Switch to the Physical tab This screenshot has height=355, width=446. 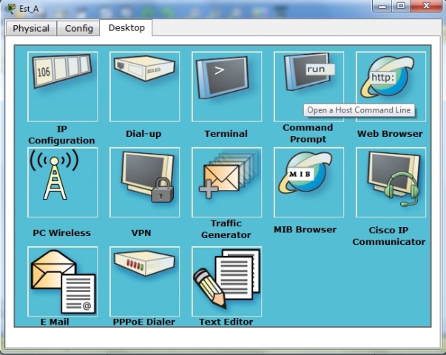click(31, 28)
